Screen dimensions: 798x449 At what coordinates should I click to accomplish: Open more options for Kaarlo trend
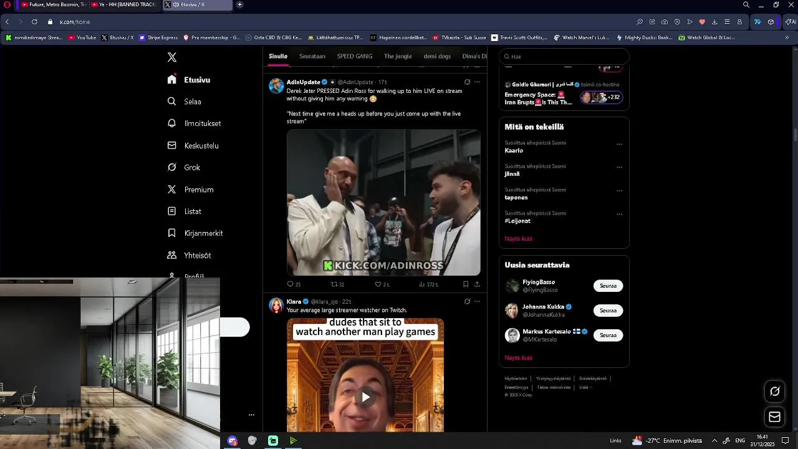tap(619, 144)
